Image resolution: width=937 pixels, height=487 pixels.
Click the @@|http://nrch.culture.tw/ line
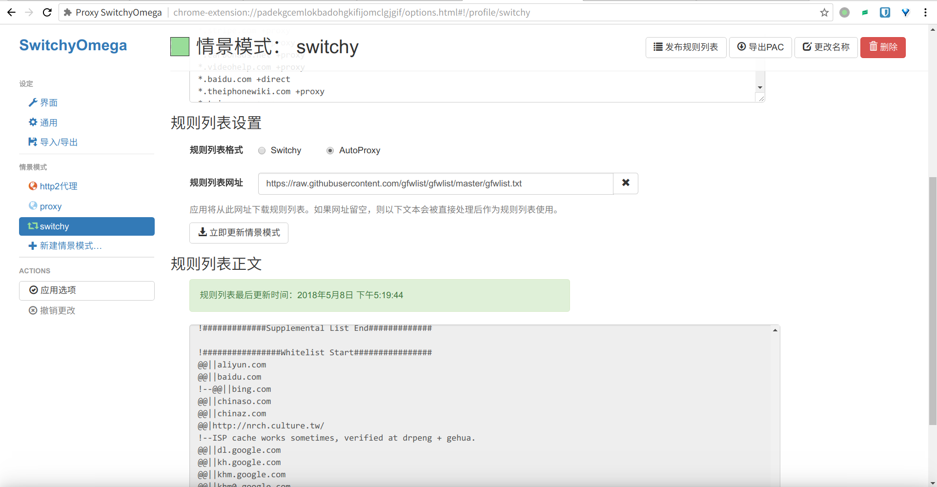coord(261,426)
